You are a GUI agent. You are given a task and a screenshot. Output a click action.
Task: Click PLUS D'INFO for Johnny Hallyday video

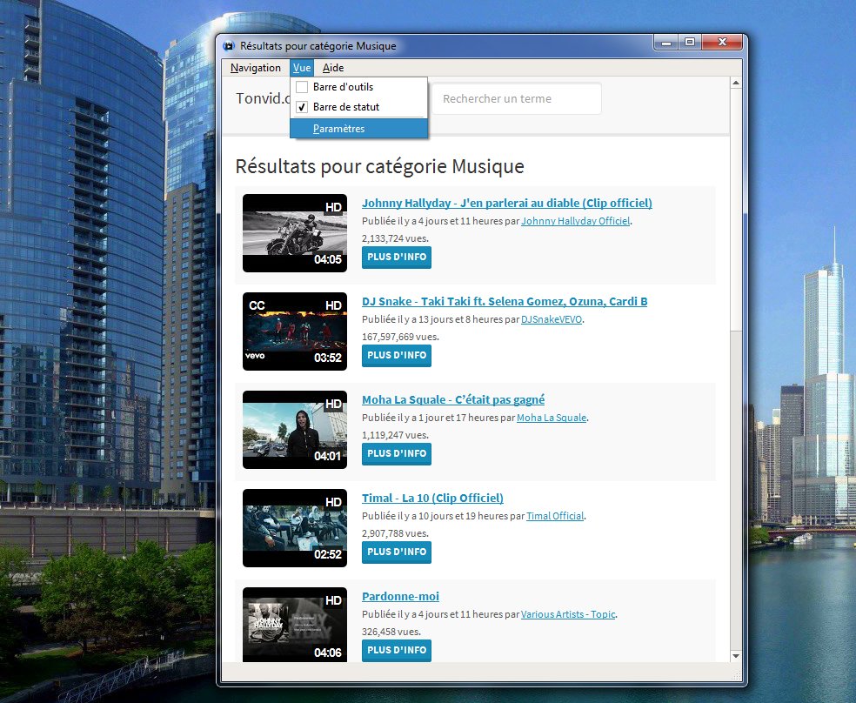(x=397, y=257)
